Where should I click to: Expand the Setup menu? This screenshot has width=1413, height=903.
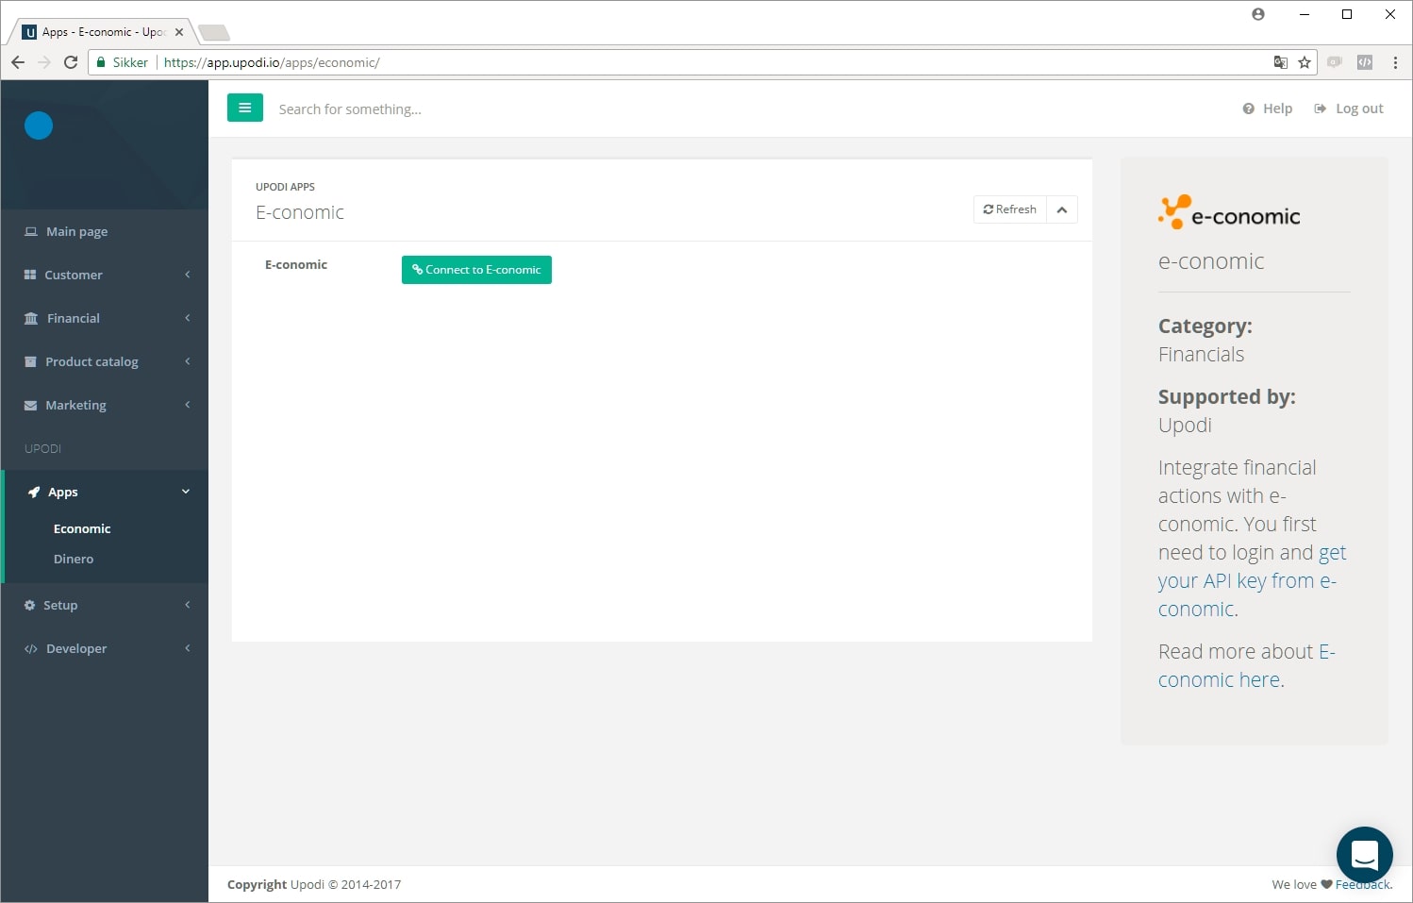click(104, 605)
